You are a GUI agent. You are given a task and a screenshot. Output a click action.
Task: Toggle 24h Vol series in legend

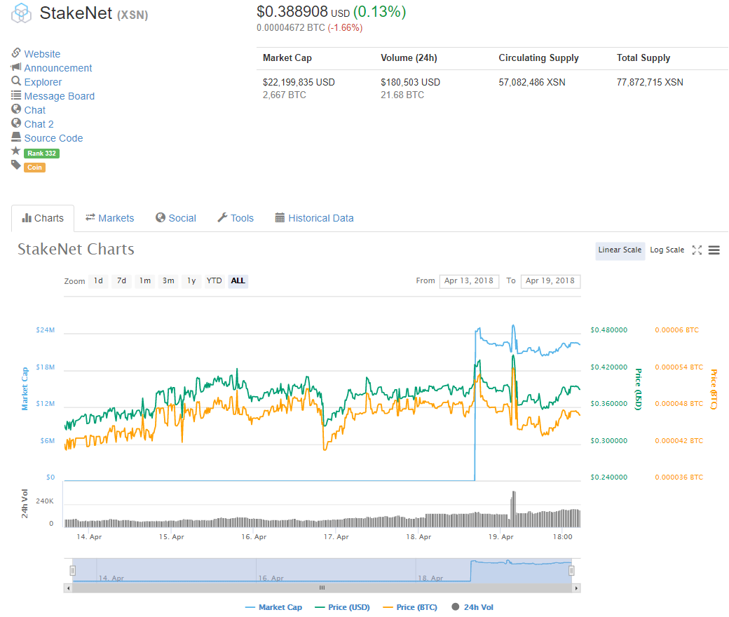point(472,607)
